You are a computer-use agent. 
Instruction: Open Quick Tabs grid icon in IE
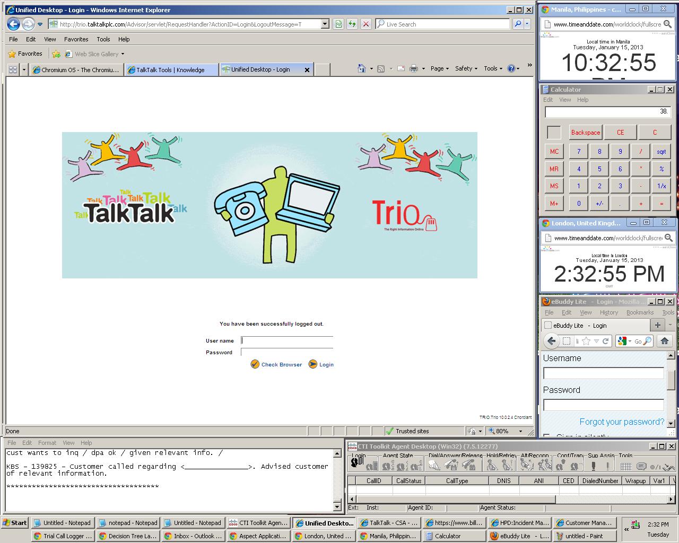point(13,69)
